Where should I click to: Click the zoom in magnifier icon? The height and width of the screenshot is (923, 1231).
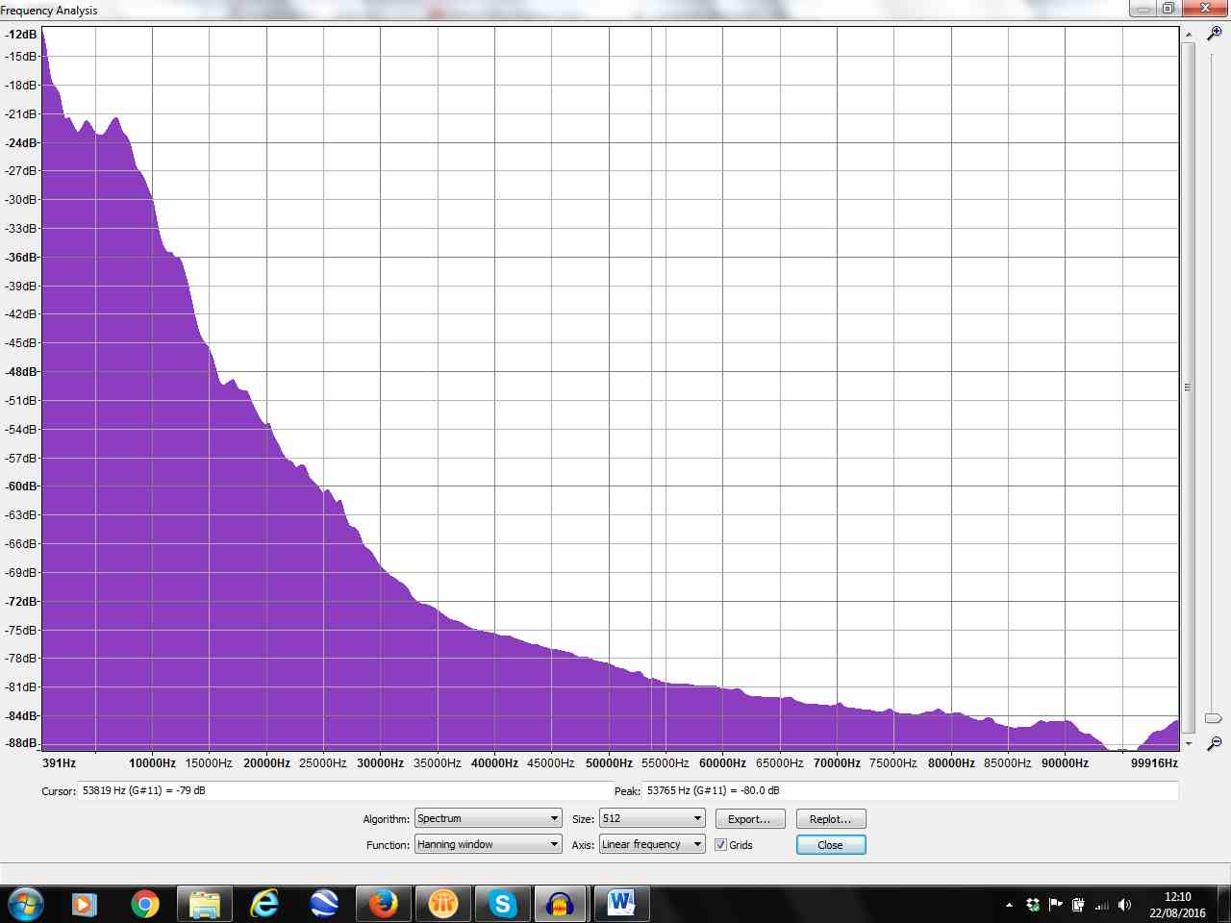tap(1214, 33)
